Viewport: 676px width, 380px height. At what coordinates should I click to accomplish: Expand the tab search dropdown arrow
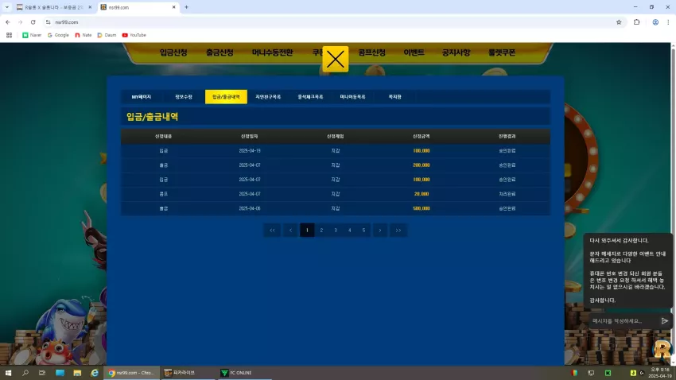tap(7, 7)
